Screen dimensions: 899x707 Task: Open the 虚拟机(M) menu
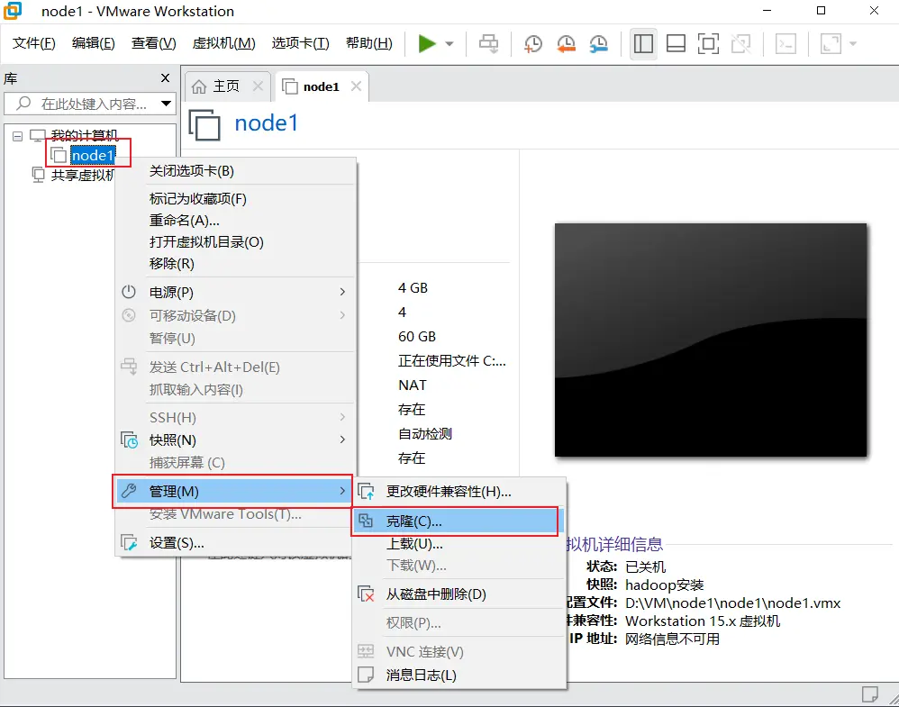(223, 43)
